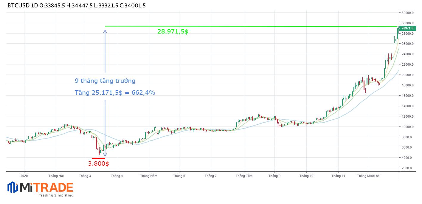
Task: Click the downward blue arrow head
Action: point(105,154)
